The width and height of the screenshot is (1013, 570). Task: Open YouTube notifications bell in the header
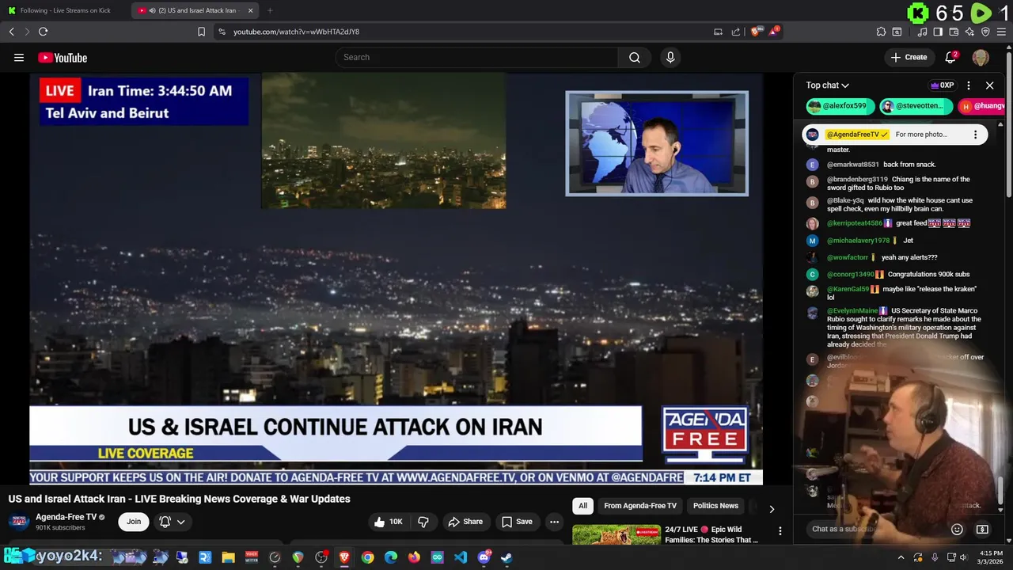click(950, 57)
